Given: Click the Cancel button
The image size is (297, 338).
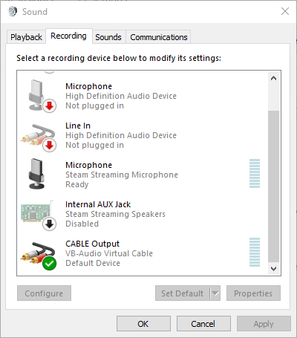Looking at the screenshot, I should pos(203,324).
